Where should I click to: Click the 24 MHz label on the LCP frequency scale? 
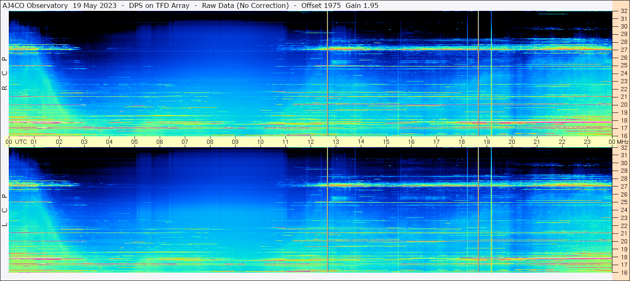[624, 210]
